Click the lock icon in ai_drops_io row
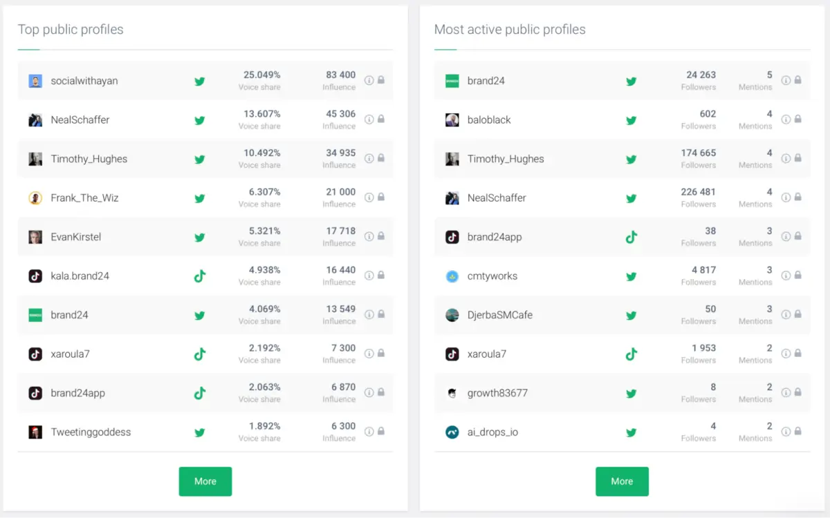 [x=797, y=431]
